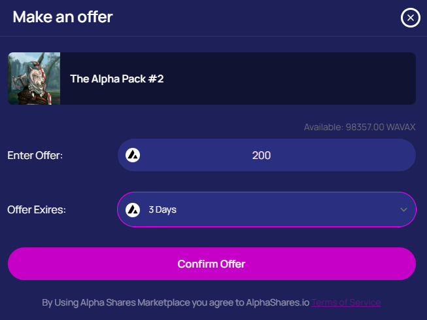427x320 pixels.
Task: Close the Make an offer dialog
Action: click(x=410, y=18)
